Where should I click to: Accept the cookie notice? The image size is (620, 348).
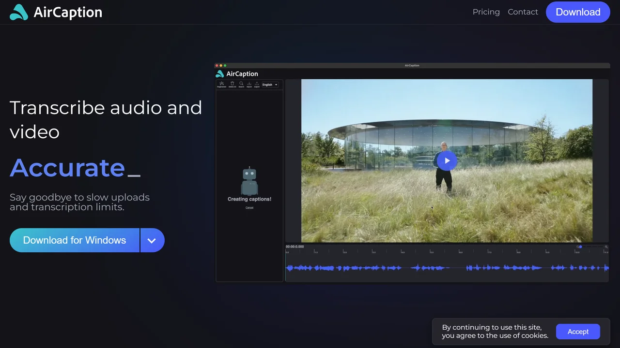tap(578, 332)
